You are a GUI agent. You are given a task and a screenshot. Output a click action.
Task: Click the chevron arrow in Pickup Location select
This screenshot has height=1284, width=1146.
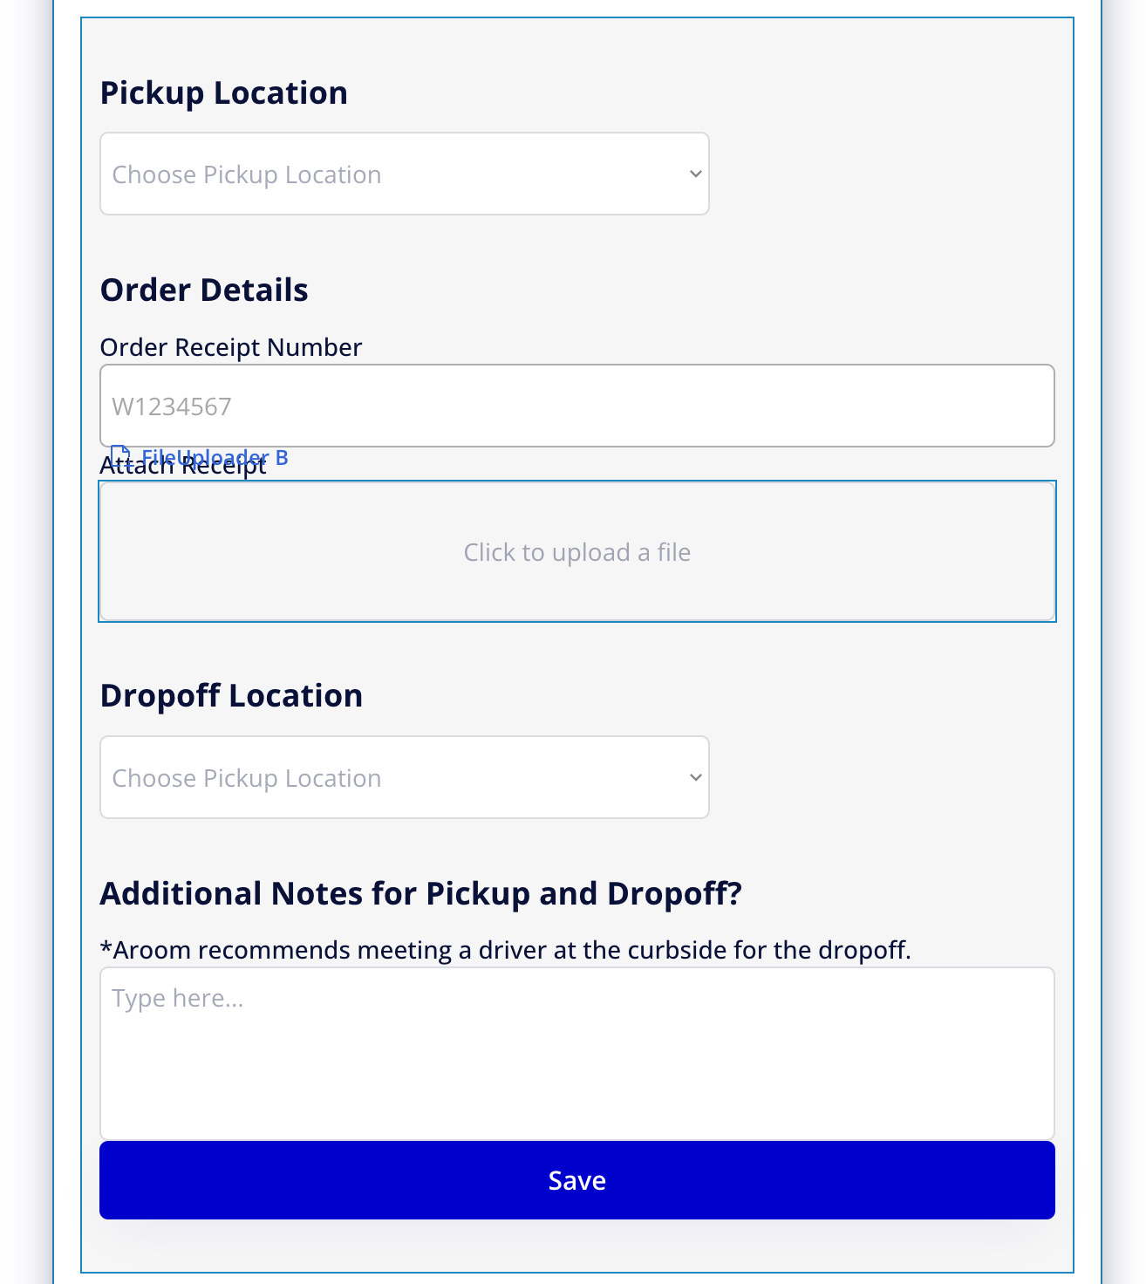click(695, 174)
